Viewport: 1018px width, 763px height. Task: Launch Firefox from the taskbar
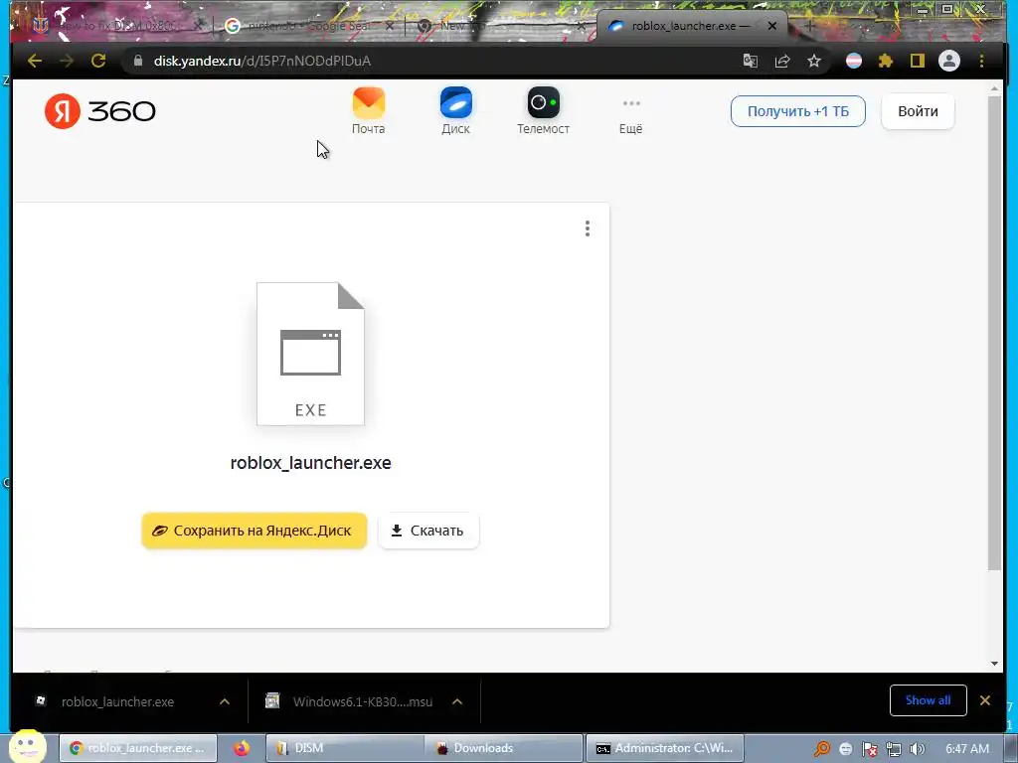tap(242, 748)
